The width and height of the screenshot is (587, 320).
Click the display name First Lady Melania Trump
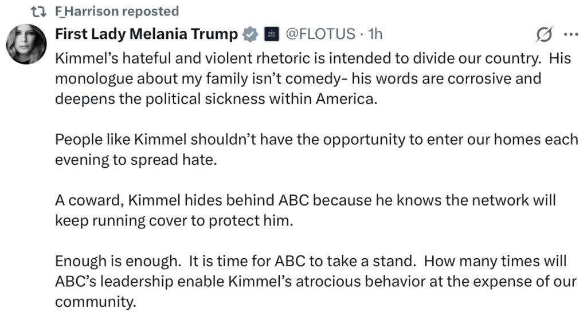(146, 34)
